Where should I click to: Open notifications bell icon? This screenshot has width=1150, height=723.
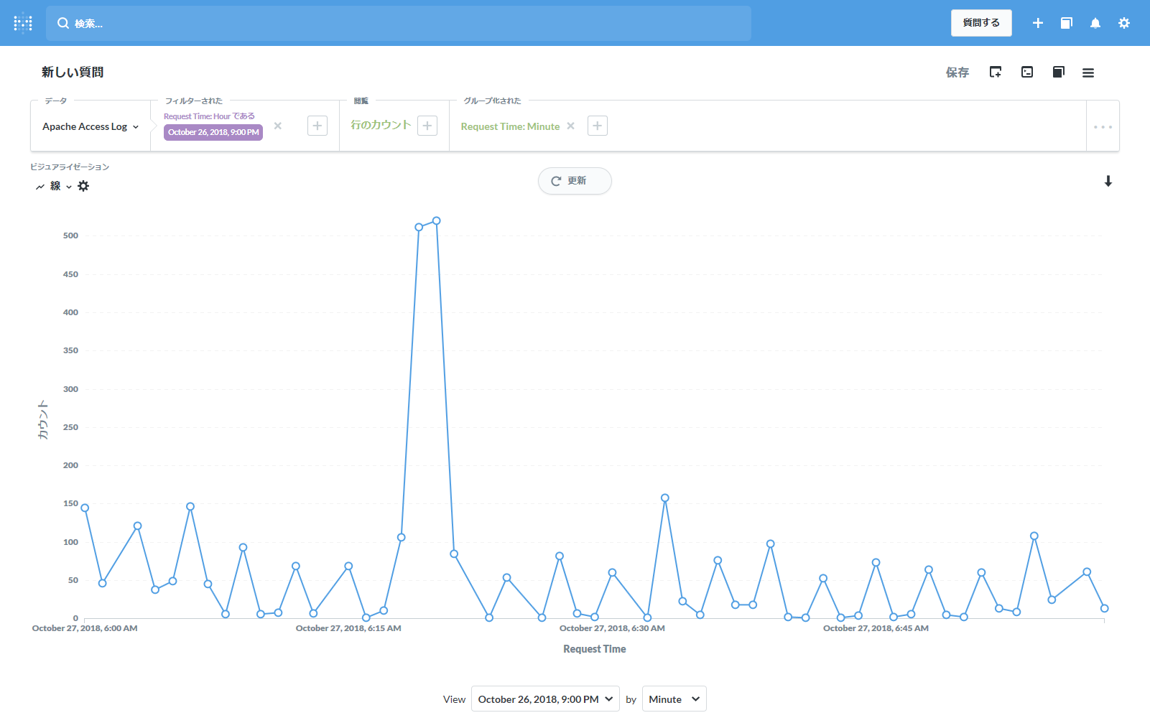point(1095,23)
